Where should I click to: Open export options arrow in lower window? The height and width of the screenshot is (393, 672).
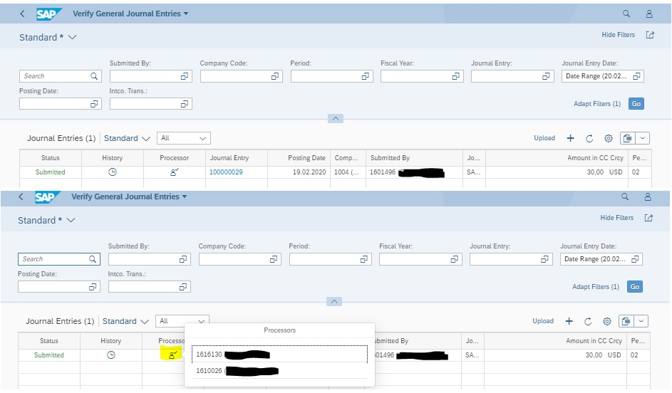[x=641, y=321]
